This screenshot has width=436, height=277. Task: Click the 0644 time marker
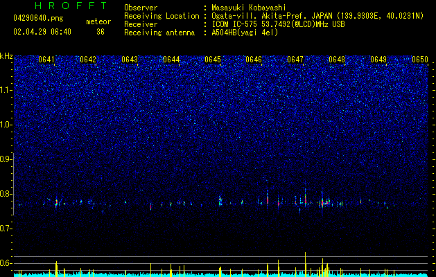tap(171, 60)
